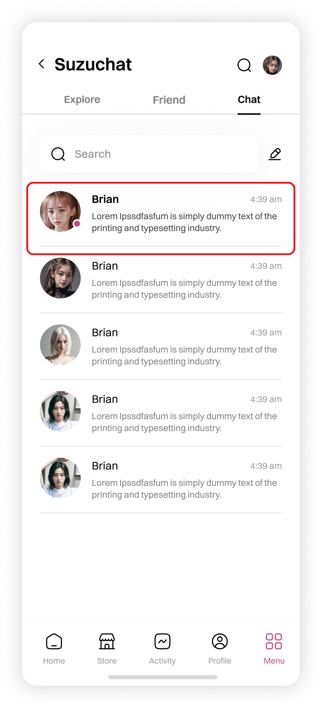
Task: Switch to the Friend tab
Action: (169, 100)
